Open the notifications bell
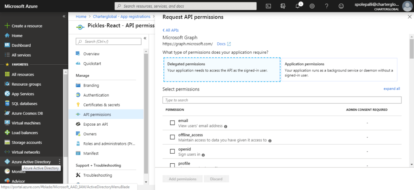 [298, 6]
